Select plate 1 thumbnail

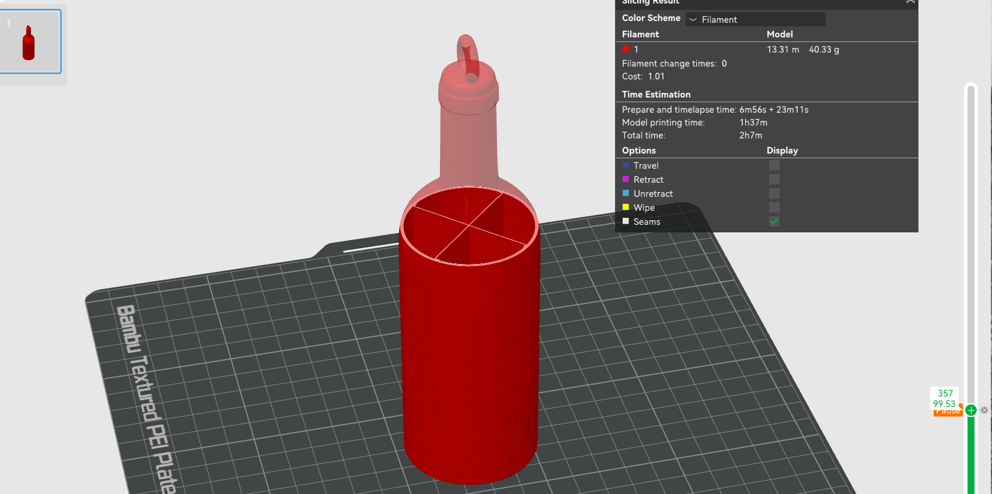click(30, 41)
